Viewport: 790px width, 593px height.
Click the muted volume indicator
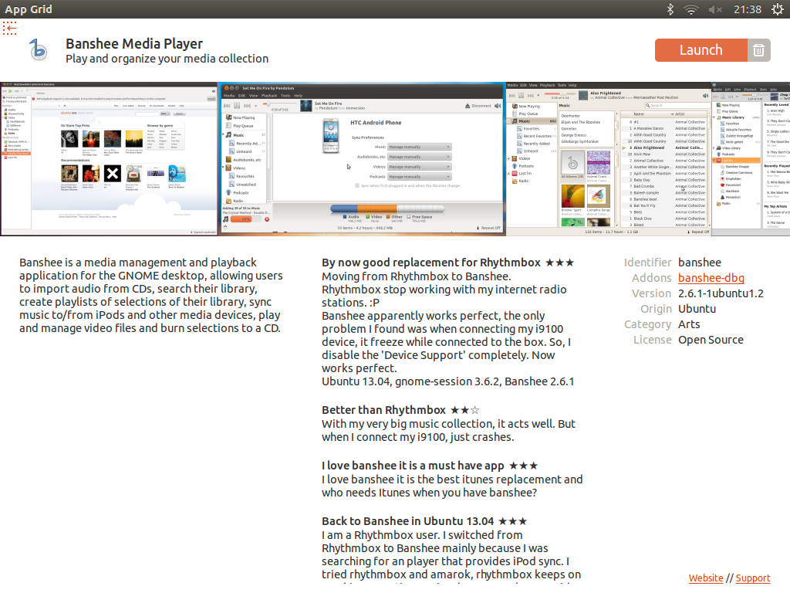pos(715,9)
